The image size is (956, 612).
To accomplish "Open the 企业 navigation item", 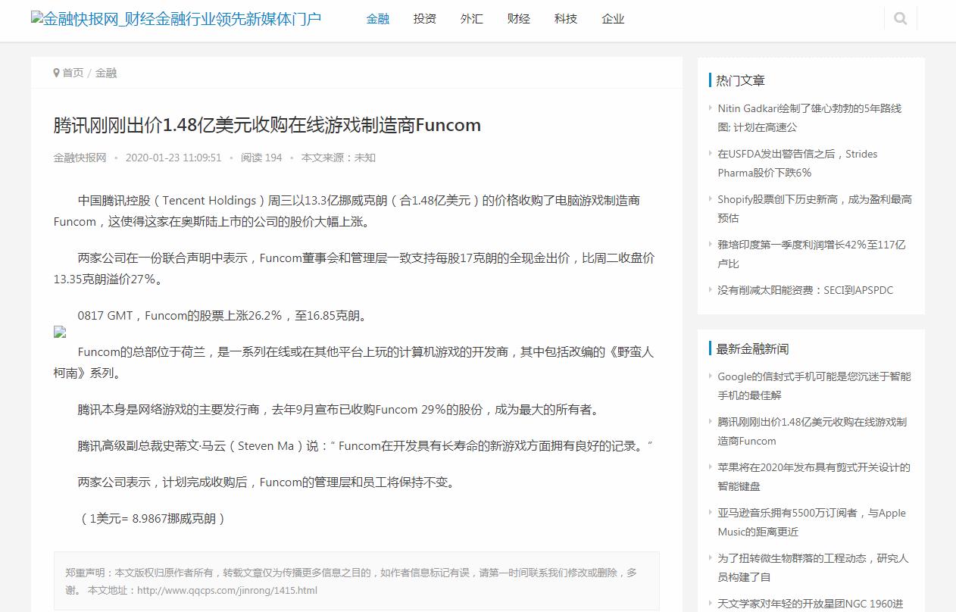I will click(613, 19).
